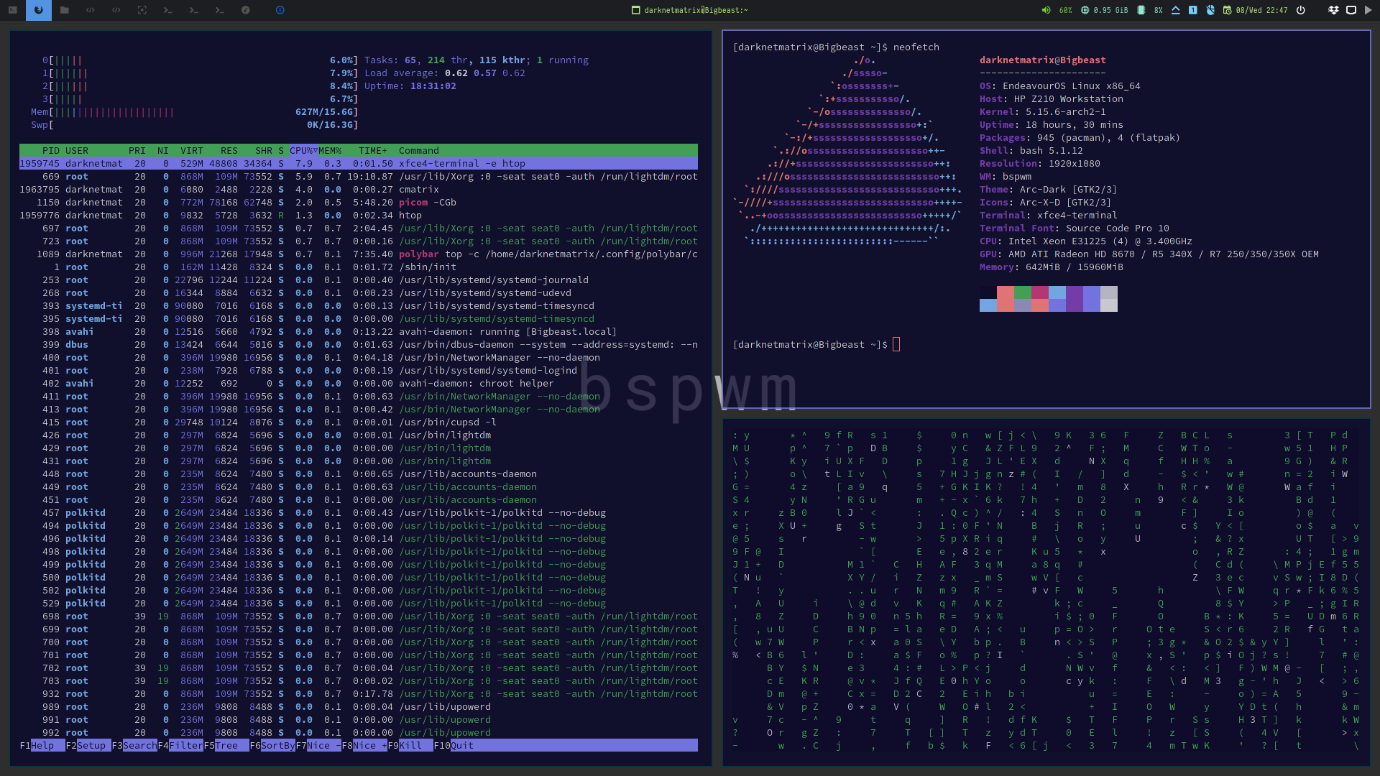
Task: Click F8 Nice + in htop footer
Action: click(x=364, y=745)
